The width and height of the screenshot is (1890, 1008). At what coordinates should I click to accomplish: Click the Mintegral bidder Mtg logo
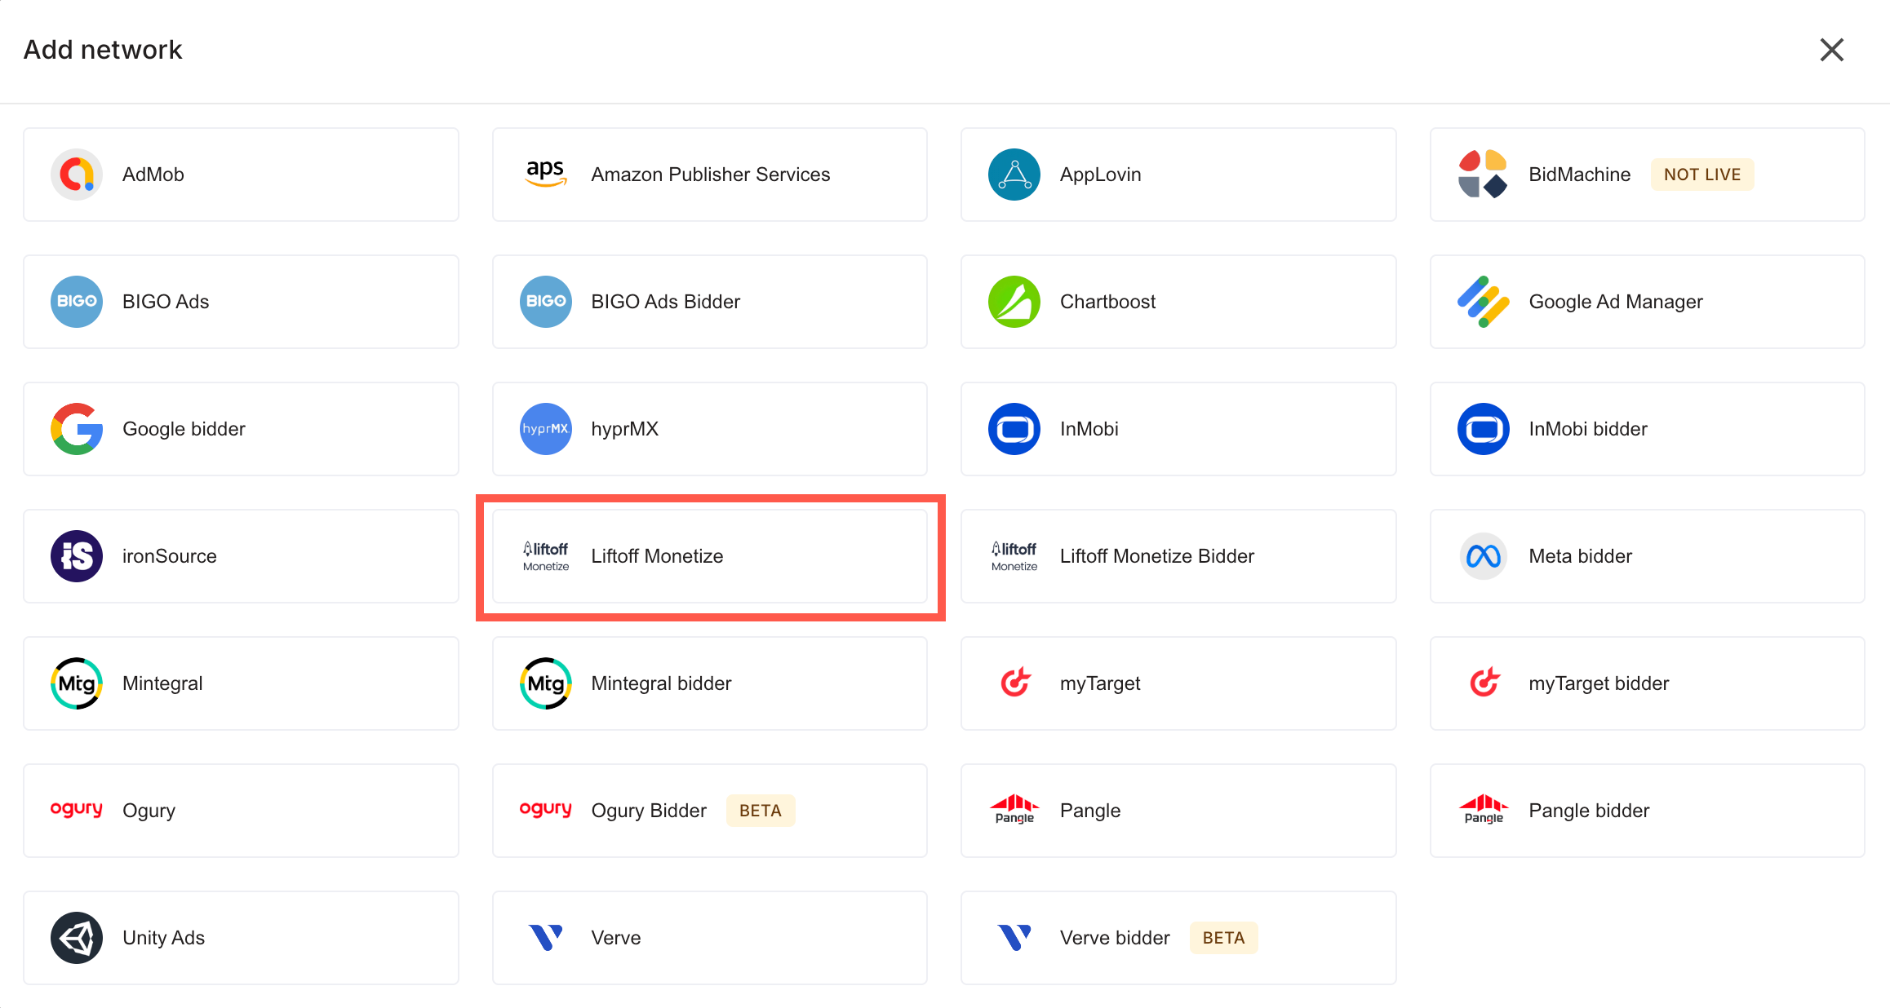pos(546,683)
